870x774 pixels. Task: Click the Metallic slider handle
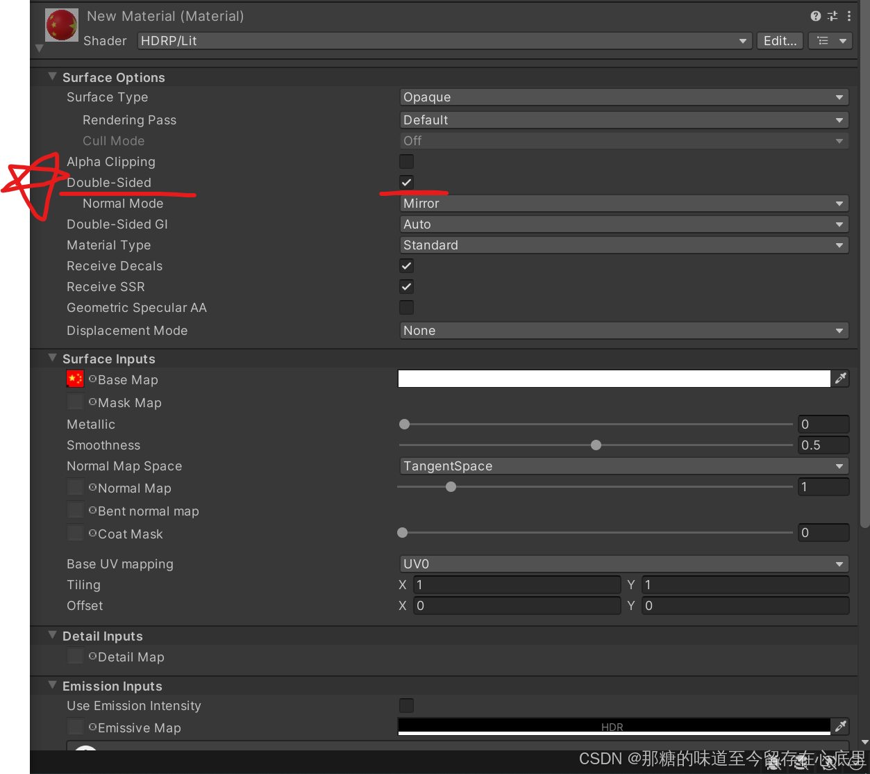tap(405, 424)
